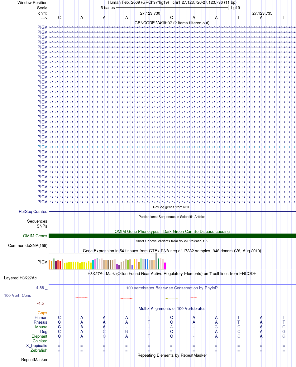Image resolution: width=296 pixels, height=367 pixels.
Task: Open the Layered H3K27Ac track label
Action: coord(20,278)
